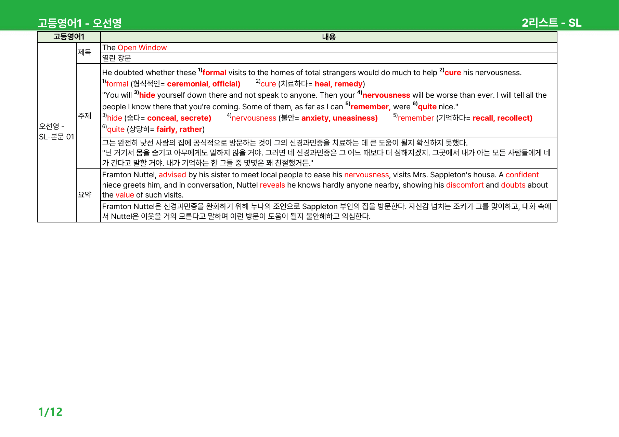Select the header '고등영어1 - 오선영'
The height and width of the screenshot is (437, 619).
pyautogui.click(x=80, y=23)
